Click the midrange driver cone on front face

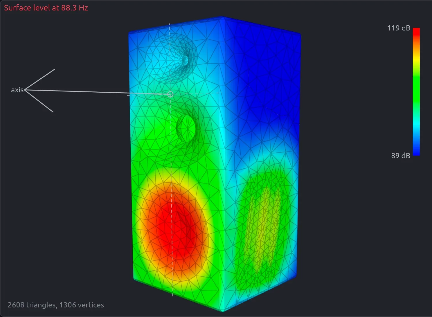click(x=187, y=128)
